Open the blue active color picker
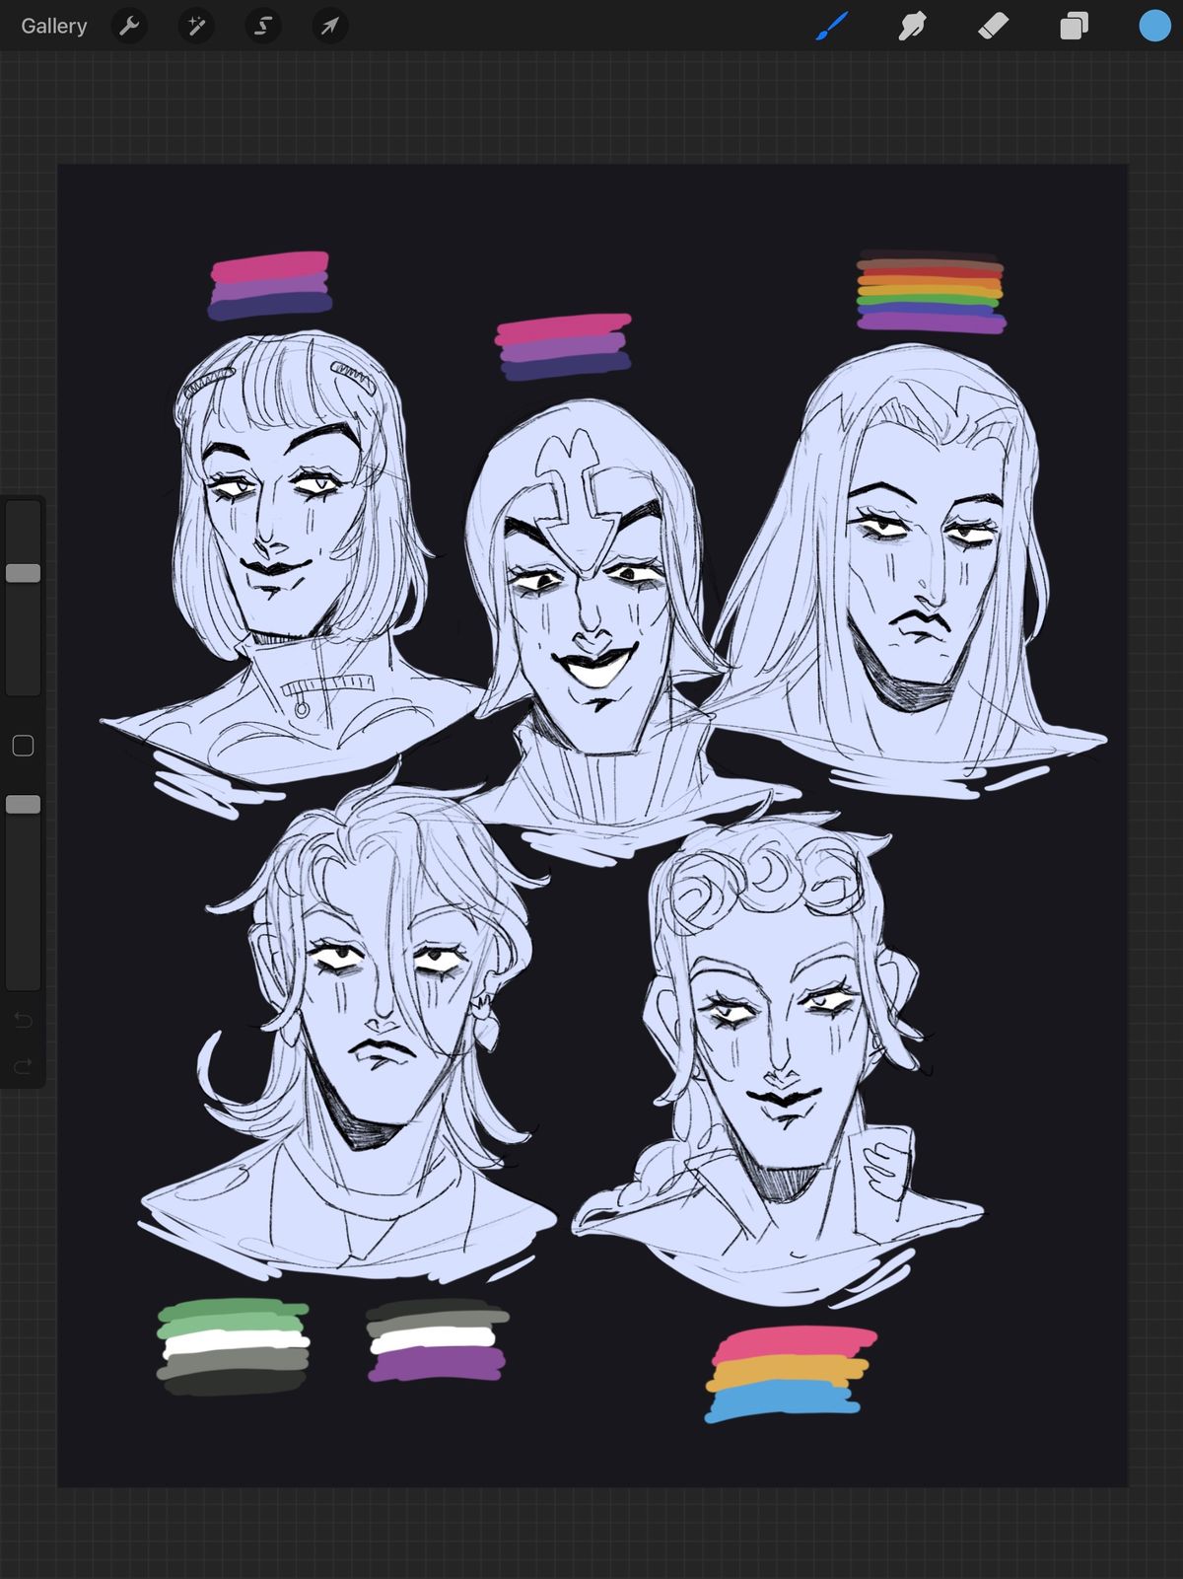 1154,27
